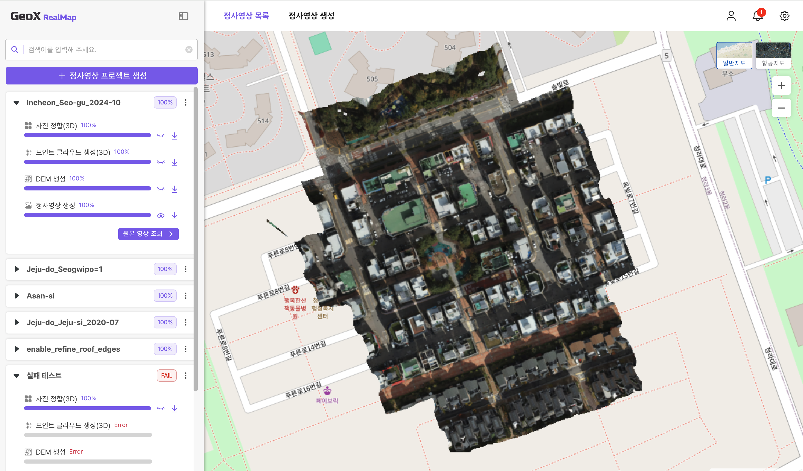Screen dimensions: 803x471
Task: Click Incheon 정사영상 생성 progress bar
Action: click(x=87, y=215)
